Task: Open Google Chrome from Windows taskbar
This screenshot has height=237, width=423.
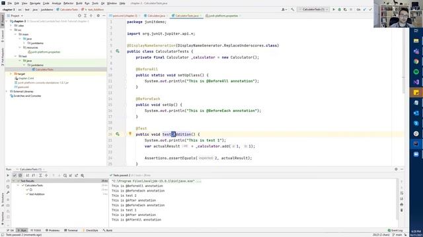Action: point(416,61)
